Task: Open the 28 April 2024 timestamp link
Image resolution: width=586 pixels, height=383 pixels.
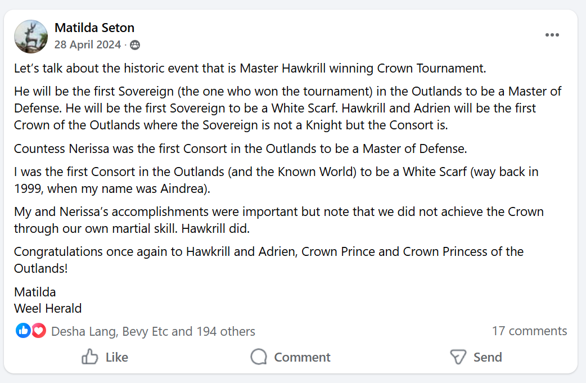Action: coord(88,44)
